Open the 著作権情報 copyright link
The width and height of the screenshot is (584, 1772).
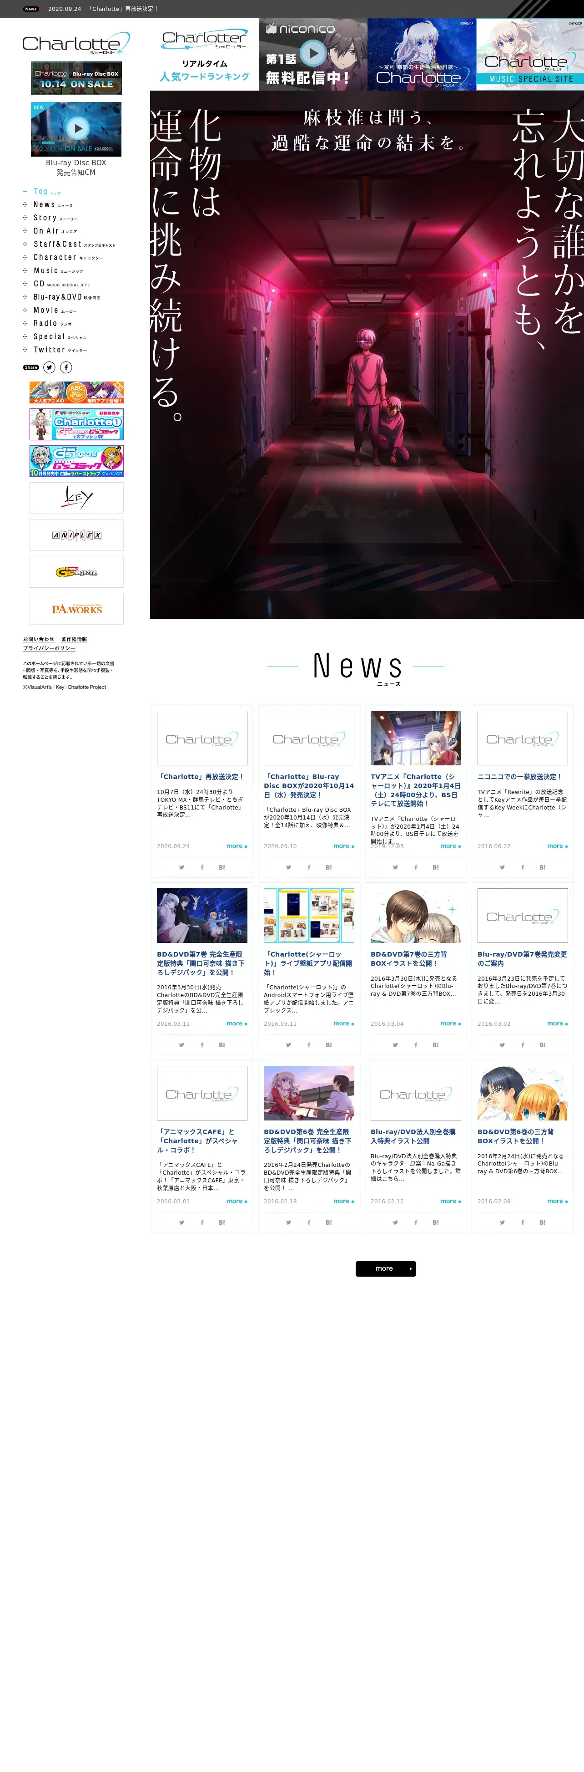(74, 639)
